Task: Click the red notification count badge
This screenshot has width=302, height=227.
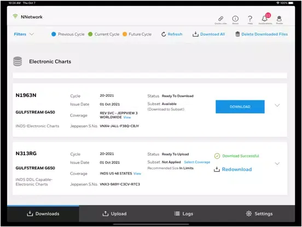Action: pyautogui.click(x=268, y=15)
